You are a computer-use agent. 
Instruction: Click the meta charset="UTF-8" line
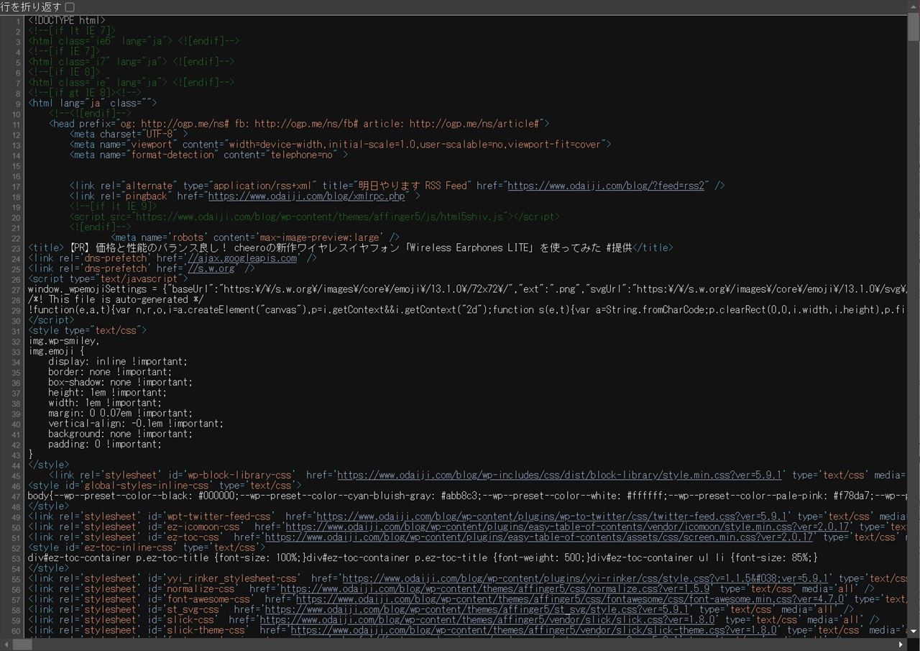129,134
